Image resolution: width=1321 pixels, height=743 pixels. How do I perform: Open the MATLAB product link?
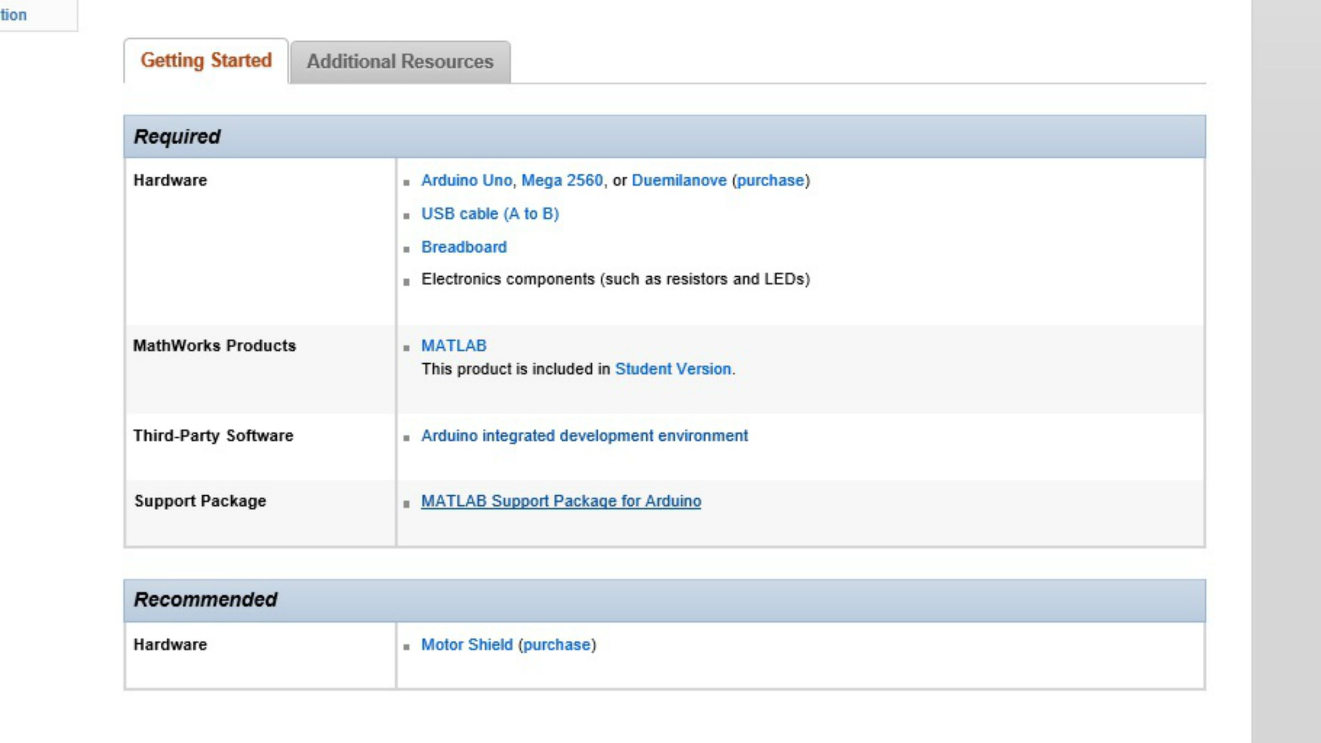coord(454,346)
